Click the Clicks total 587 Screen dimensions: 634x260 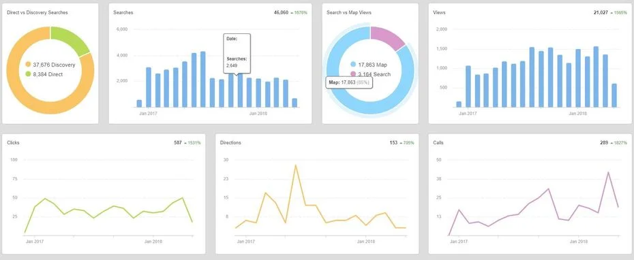click(178, 142)
